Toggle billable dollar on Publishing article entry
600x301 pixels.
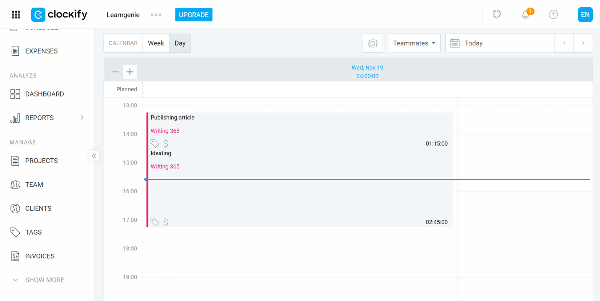tap(166, 143)
